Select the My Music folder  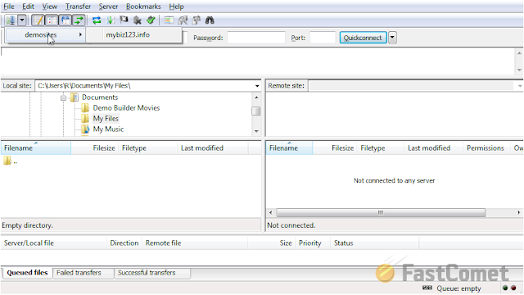[108, 129]
